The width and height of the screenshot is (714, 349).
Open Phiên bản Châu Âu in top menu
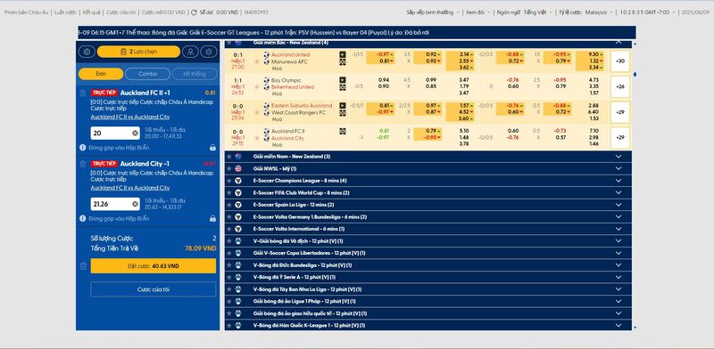(26, 12)
